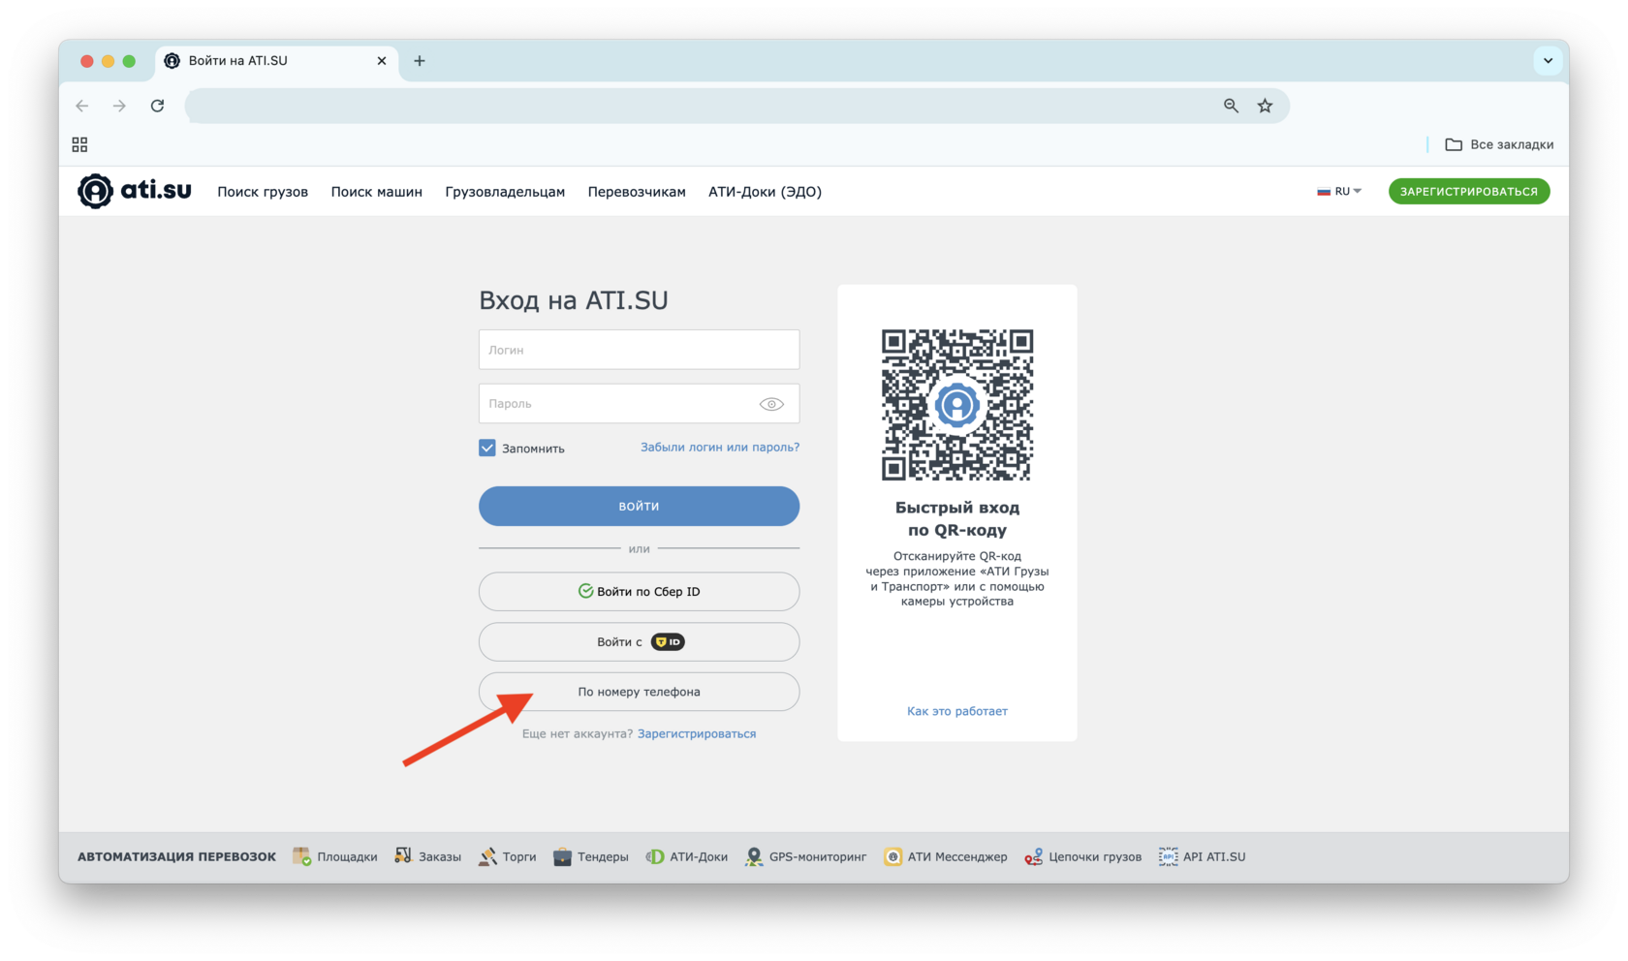Expand the RU language dropdown
This screenshot has width=1628, height=961.
[1339, 191]
